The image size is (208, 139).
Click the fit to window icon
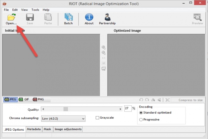[x=104, y=63]
